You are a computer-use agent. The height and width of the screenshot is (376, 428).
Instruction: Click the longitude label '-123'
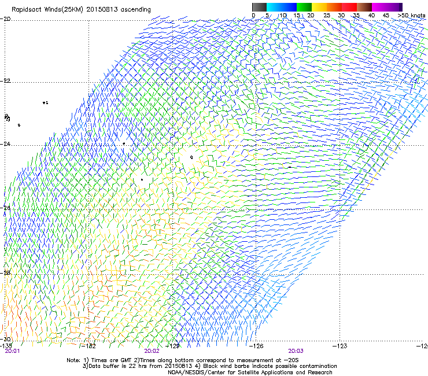pyautogui.click(x=340, y=346)
